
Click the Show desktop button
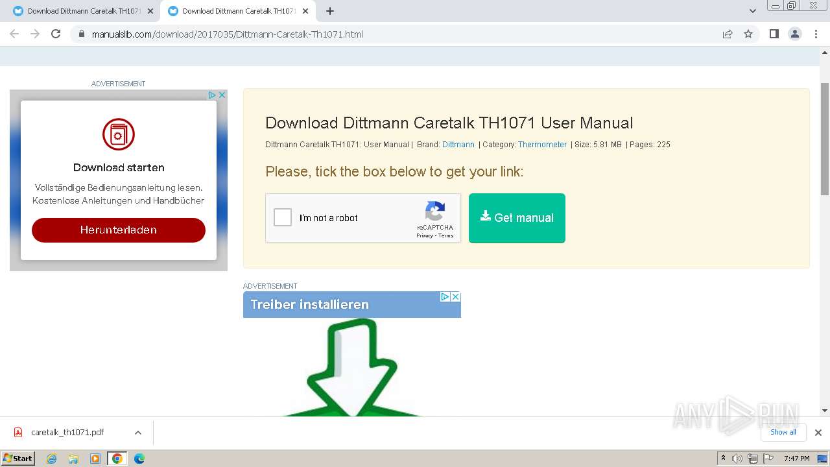pyautogui.click(x=822, y=459)
